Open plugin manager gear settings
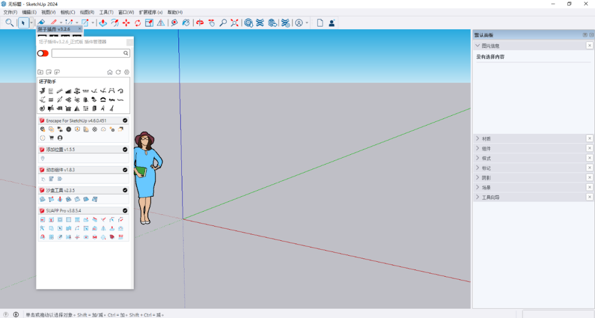 coord(127,72)
